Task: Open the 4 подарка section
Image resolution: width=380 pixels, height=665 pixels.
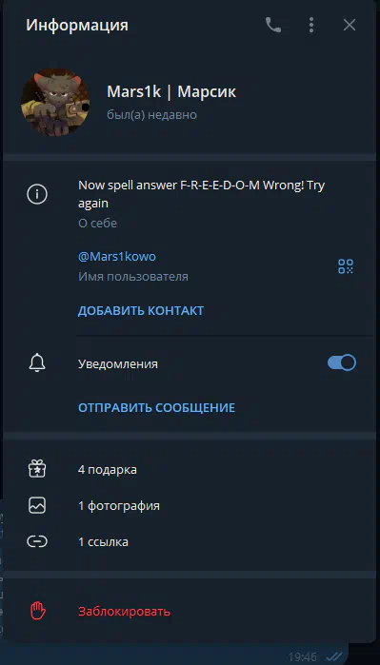Action: click(x=190, y=469)
